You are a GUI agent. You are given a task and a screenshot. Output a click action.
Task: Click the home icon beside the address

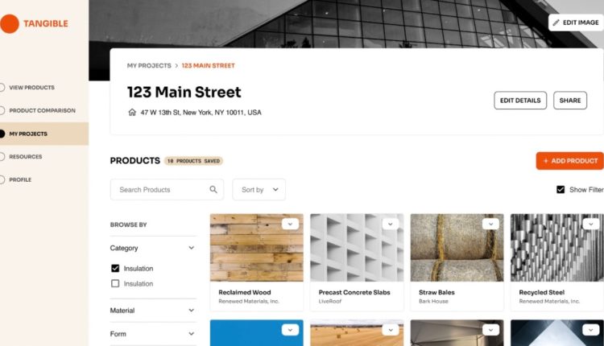(132, 113)
